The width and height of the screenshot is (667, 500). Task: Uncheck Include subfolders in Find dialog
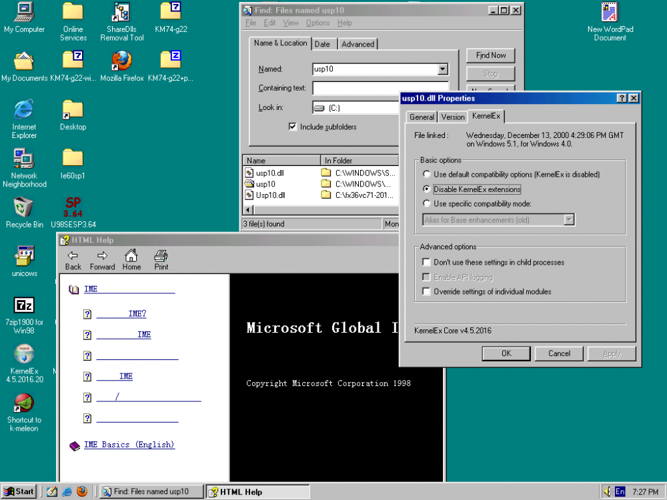(x=291, y=126)
